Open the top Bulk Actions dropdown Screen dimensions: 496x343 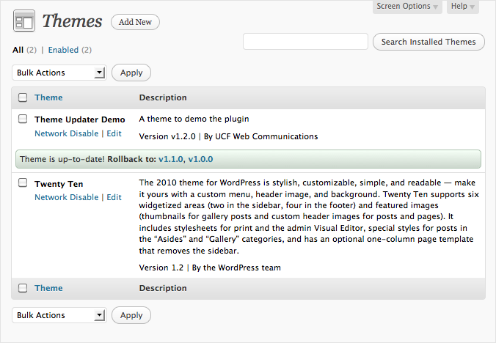[x=59, y=73]
